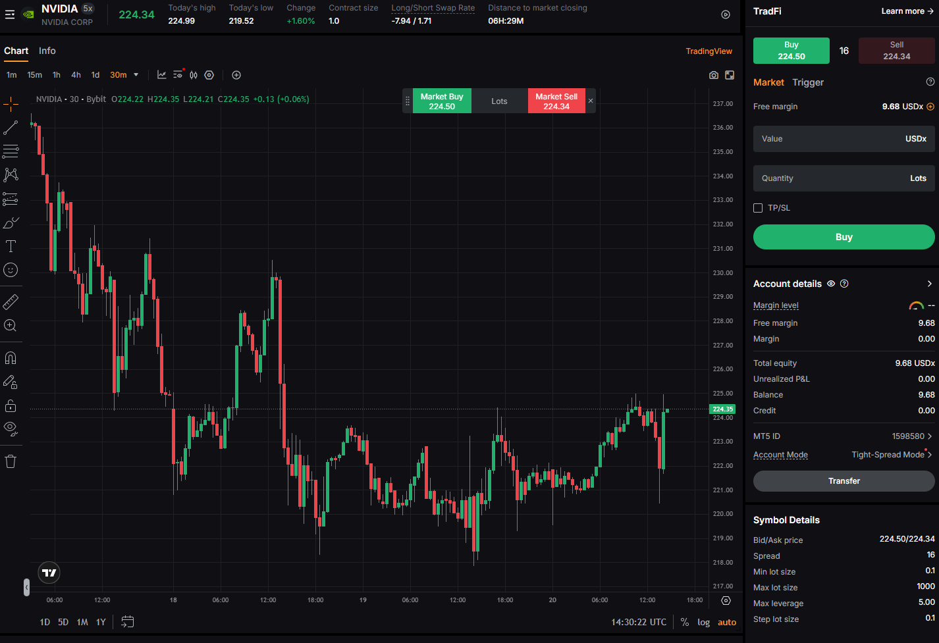The image size is (939, 643).
Task: Expand Account details with right chevron
Action: [930, 284]
